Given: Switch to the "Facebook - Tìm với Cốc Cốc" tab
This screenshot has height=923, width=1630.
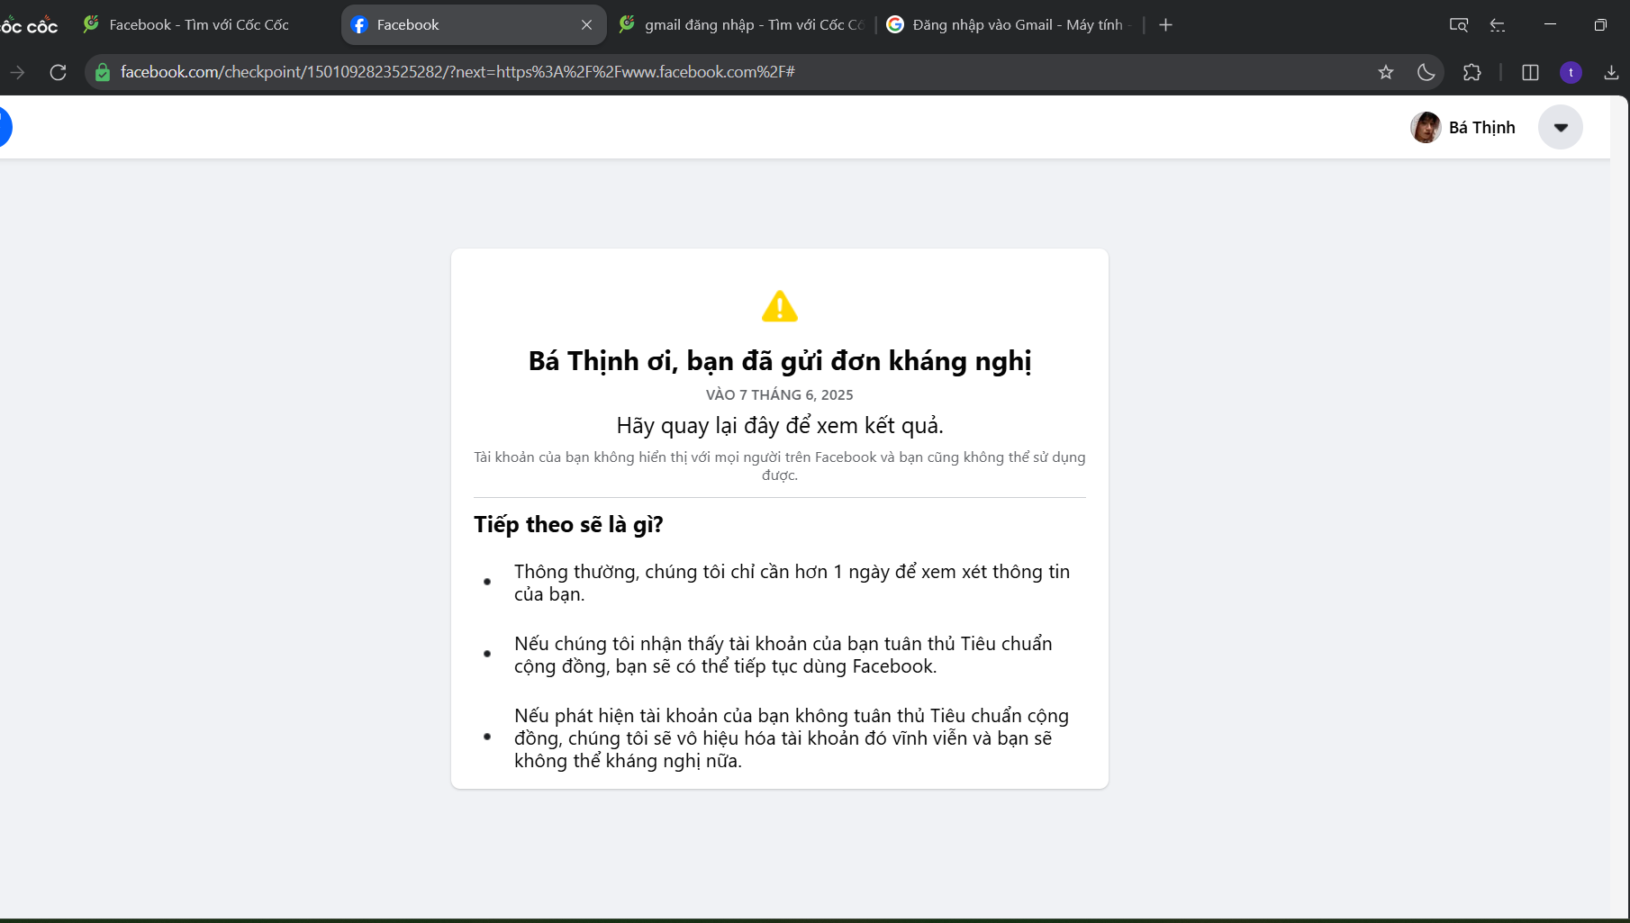Looking at the screenshot, I should [200, 25].
